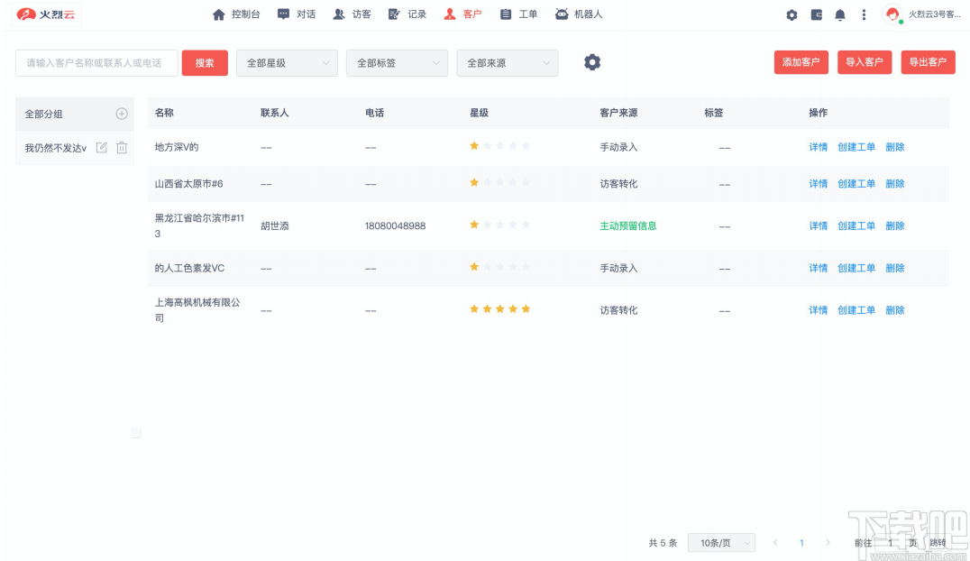
Task: Open 详情 for 上海高枫机械有限公司
Action: click(818, 310)
